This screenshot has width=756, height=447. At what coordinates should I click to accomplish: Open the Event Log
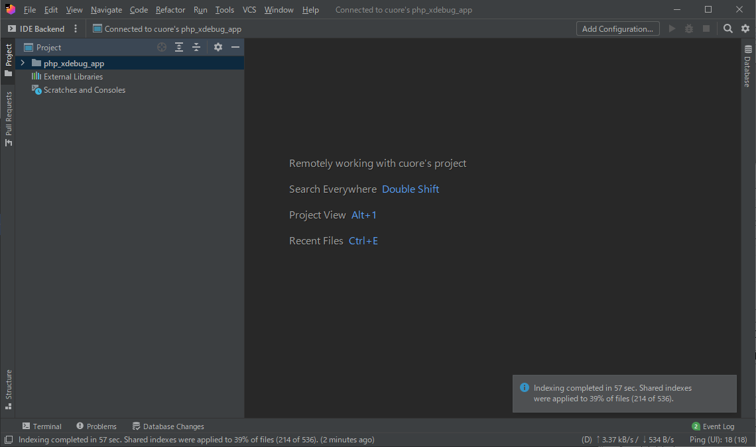click(713, 426)
